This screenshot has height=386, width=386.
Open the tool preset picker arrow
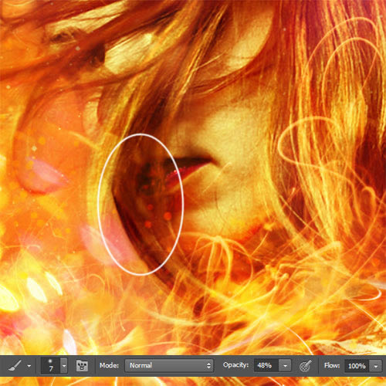tap(29, 366)
